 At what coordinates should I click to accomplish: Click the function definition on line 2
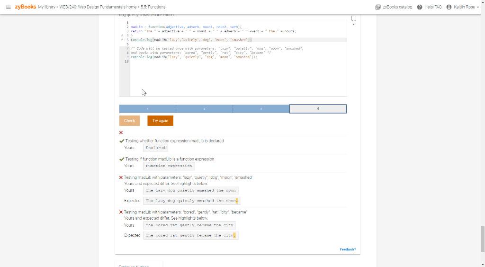click(186, 27)
